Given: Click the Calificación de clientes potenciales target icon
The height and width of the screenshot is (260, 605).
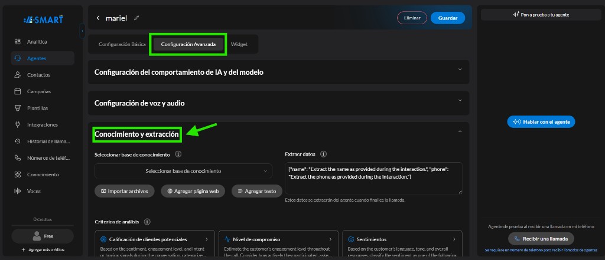Looking at the screenshot, I should pyautogui.click(x=103, y=239).
